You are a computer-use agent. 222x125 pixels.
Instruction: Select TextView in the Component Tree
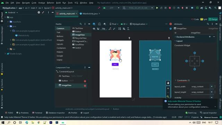[66, 76]
